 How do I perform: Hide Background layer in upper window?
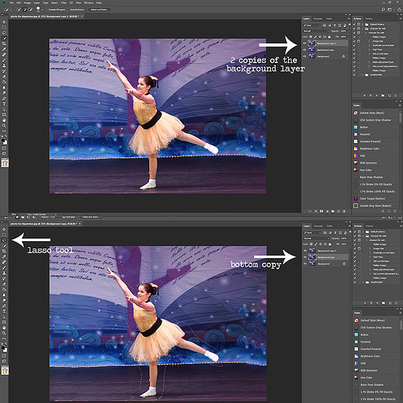click(304, 56)
